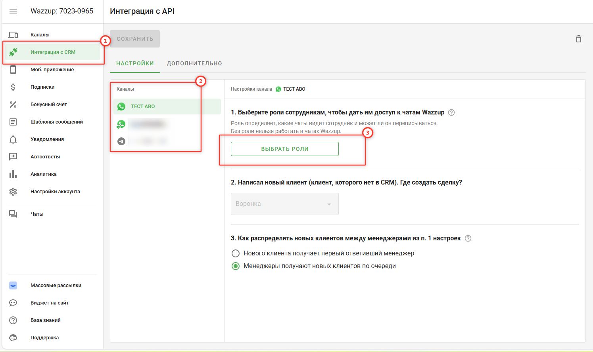
Task: Open the Настройки tab
Action: (135, 63)
